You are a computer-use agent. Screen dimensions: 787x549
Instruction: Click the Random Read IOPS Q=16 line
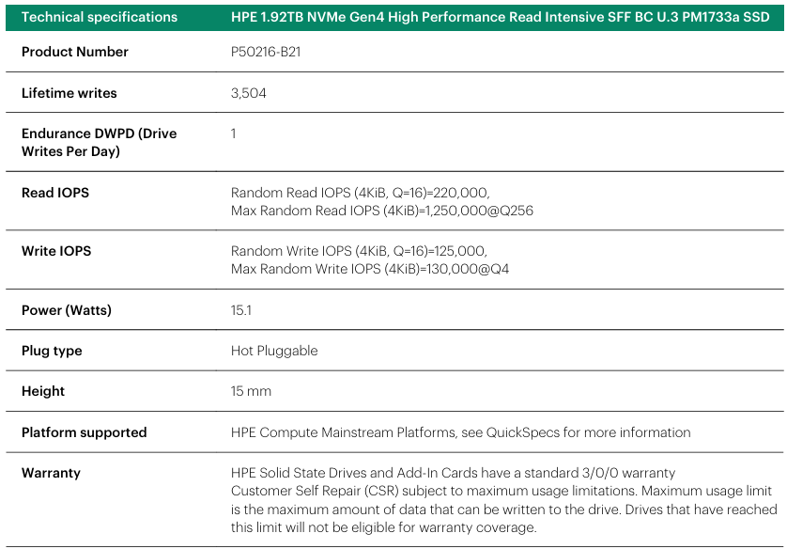point(361,193)
